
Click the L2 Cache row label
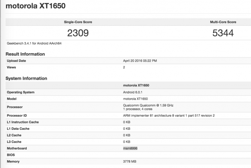pyautogui.click(x=15, y=135)
